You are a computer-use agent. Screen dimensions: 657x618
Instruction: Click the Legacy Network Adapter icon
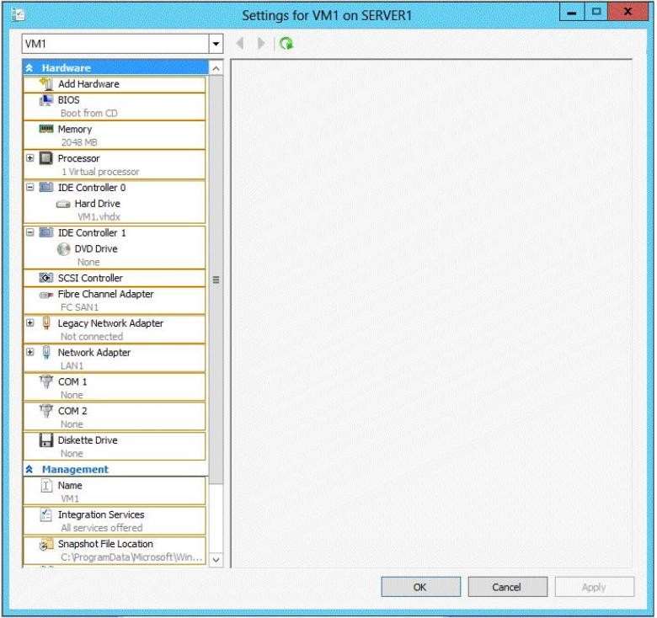coord(46,323)
